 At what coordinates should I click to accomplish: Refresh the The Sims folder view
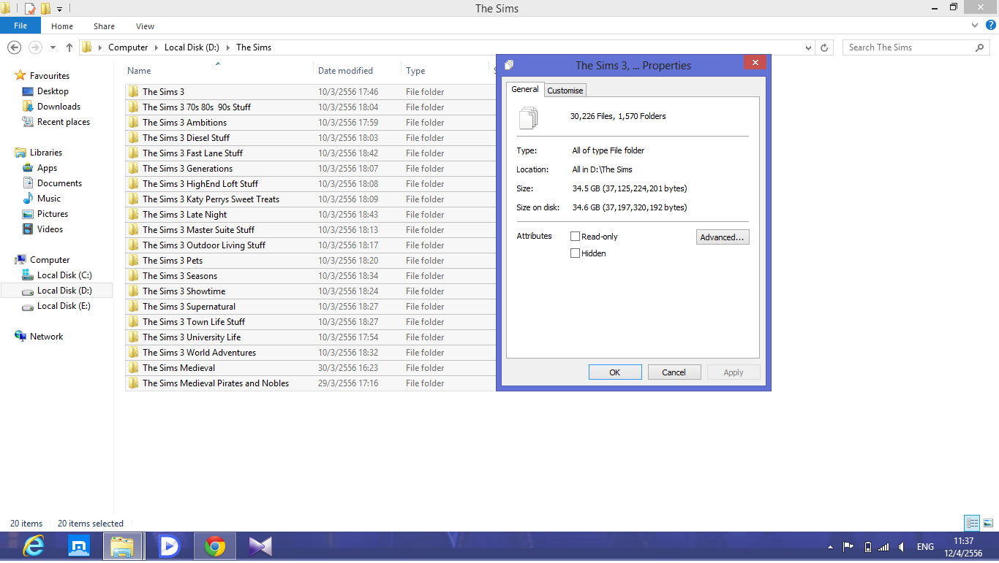[824, 47]
